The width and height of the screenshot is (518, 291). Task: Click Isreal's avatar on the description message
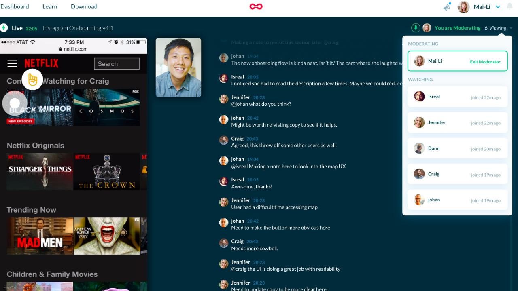[224, 78]
